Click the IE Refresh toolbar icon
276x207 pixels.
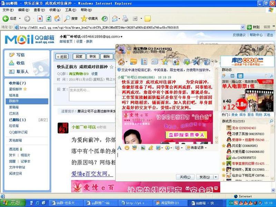pyautogui.click(x=49, y=19)
